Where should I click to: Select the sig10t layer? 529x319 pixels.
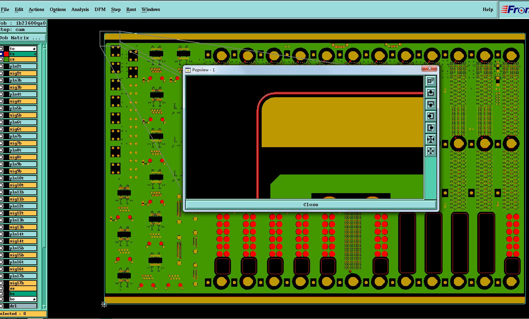[x=23, y=185]
